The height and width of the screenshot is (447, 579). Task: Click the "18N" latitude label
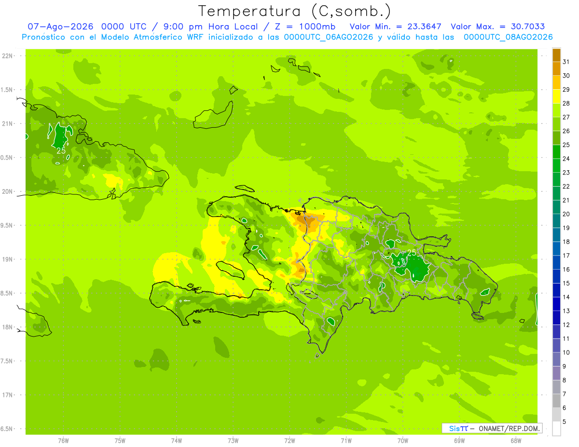tap(7, 327)
